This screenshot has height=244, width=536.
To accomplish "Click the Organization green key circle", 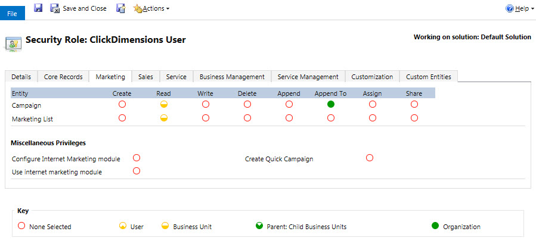I will [x=435, y=226].
